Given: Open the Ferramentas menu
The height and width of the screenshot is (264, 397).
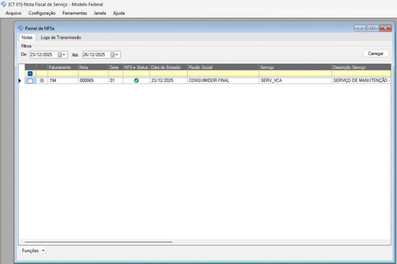Looking at the screenshot, I should pyautogui.click(x=74, y=13).
